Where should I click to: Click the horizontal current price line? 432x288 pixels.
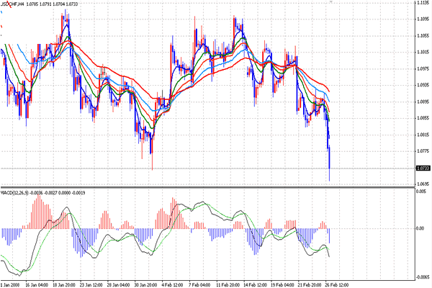pyautogui.click(x=207, y=168)
